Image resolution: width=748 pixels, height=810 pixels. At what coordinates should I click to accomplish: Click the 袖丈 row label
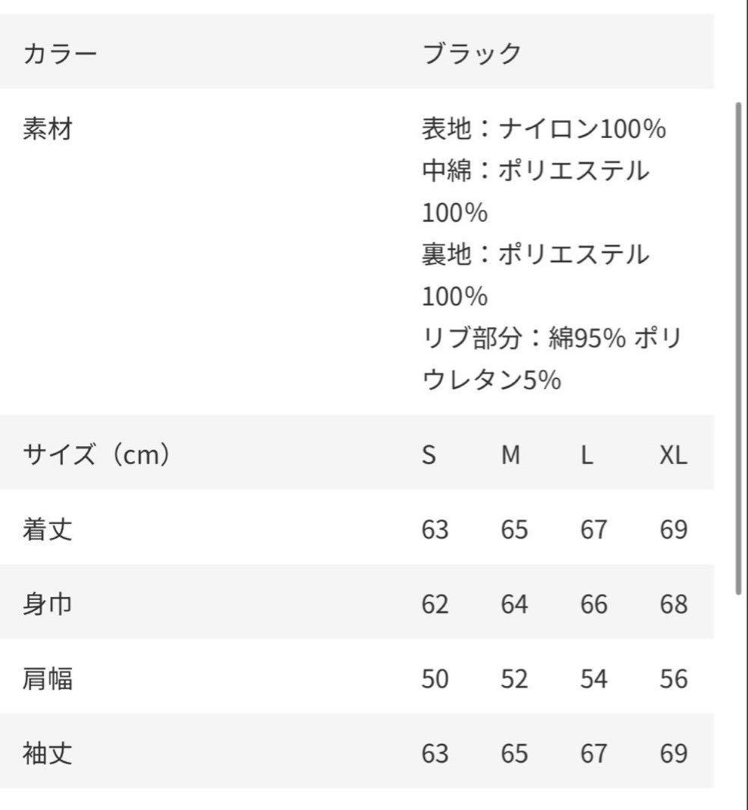48,753
